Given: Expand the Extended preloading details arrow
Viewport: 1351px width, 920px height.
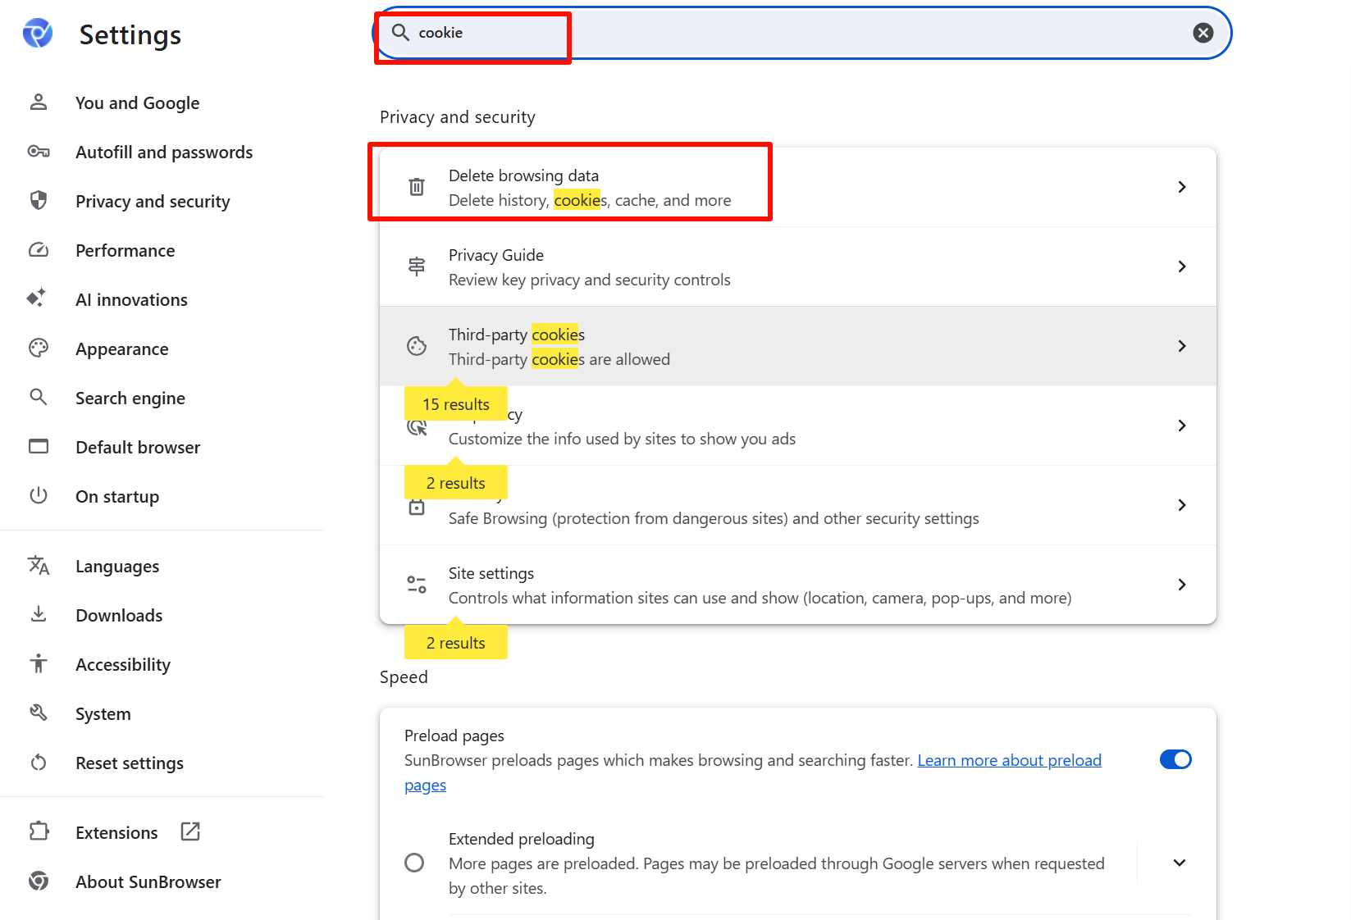Looking at the screenshot, I should (x=1179, y=863).
